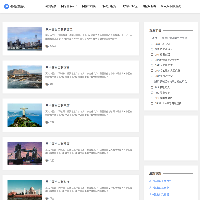Open the DPU 目的地卸货后交货 term link

click(x=167, y=71)
